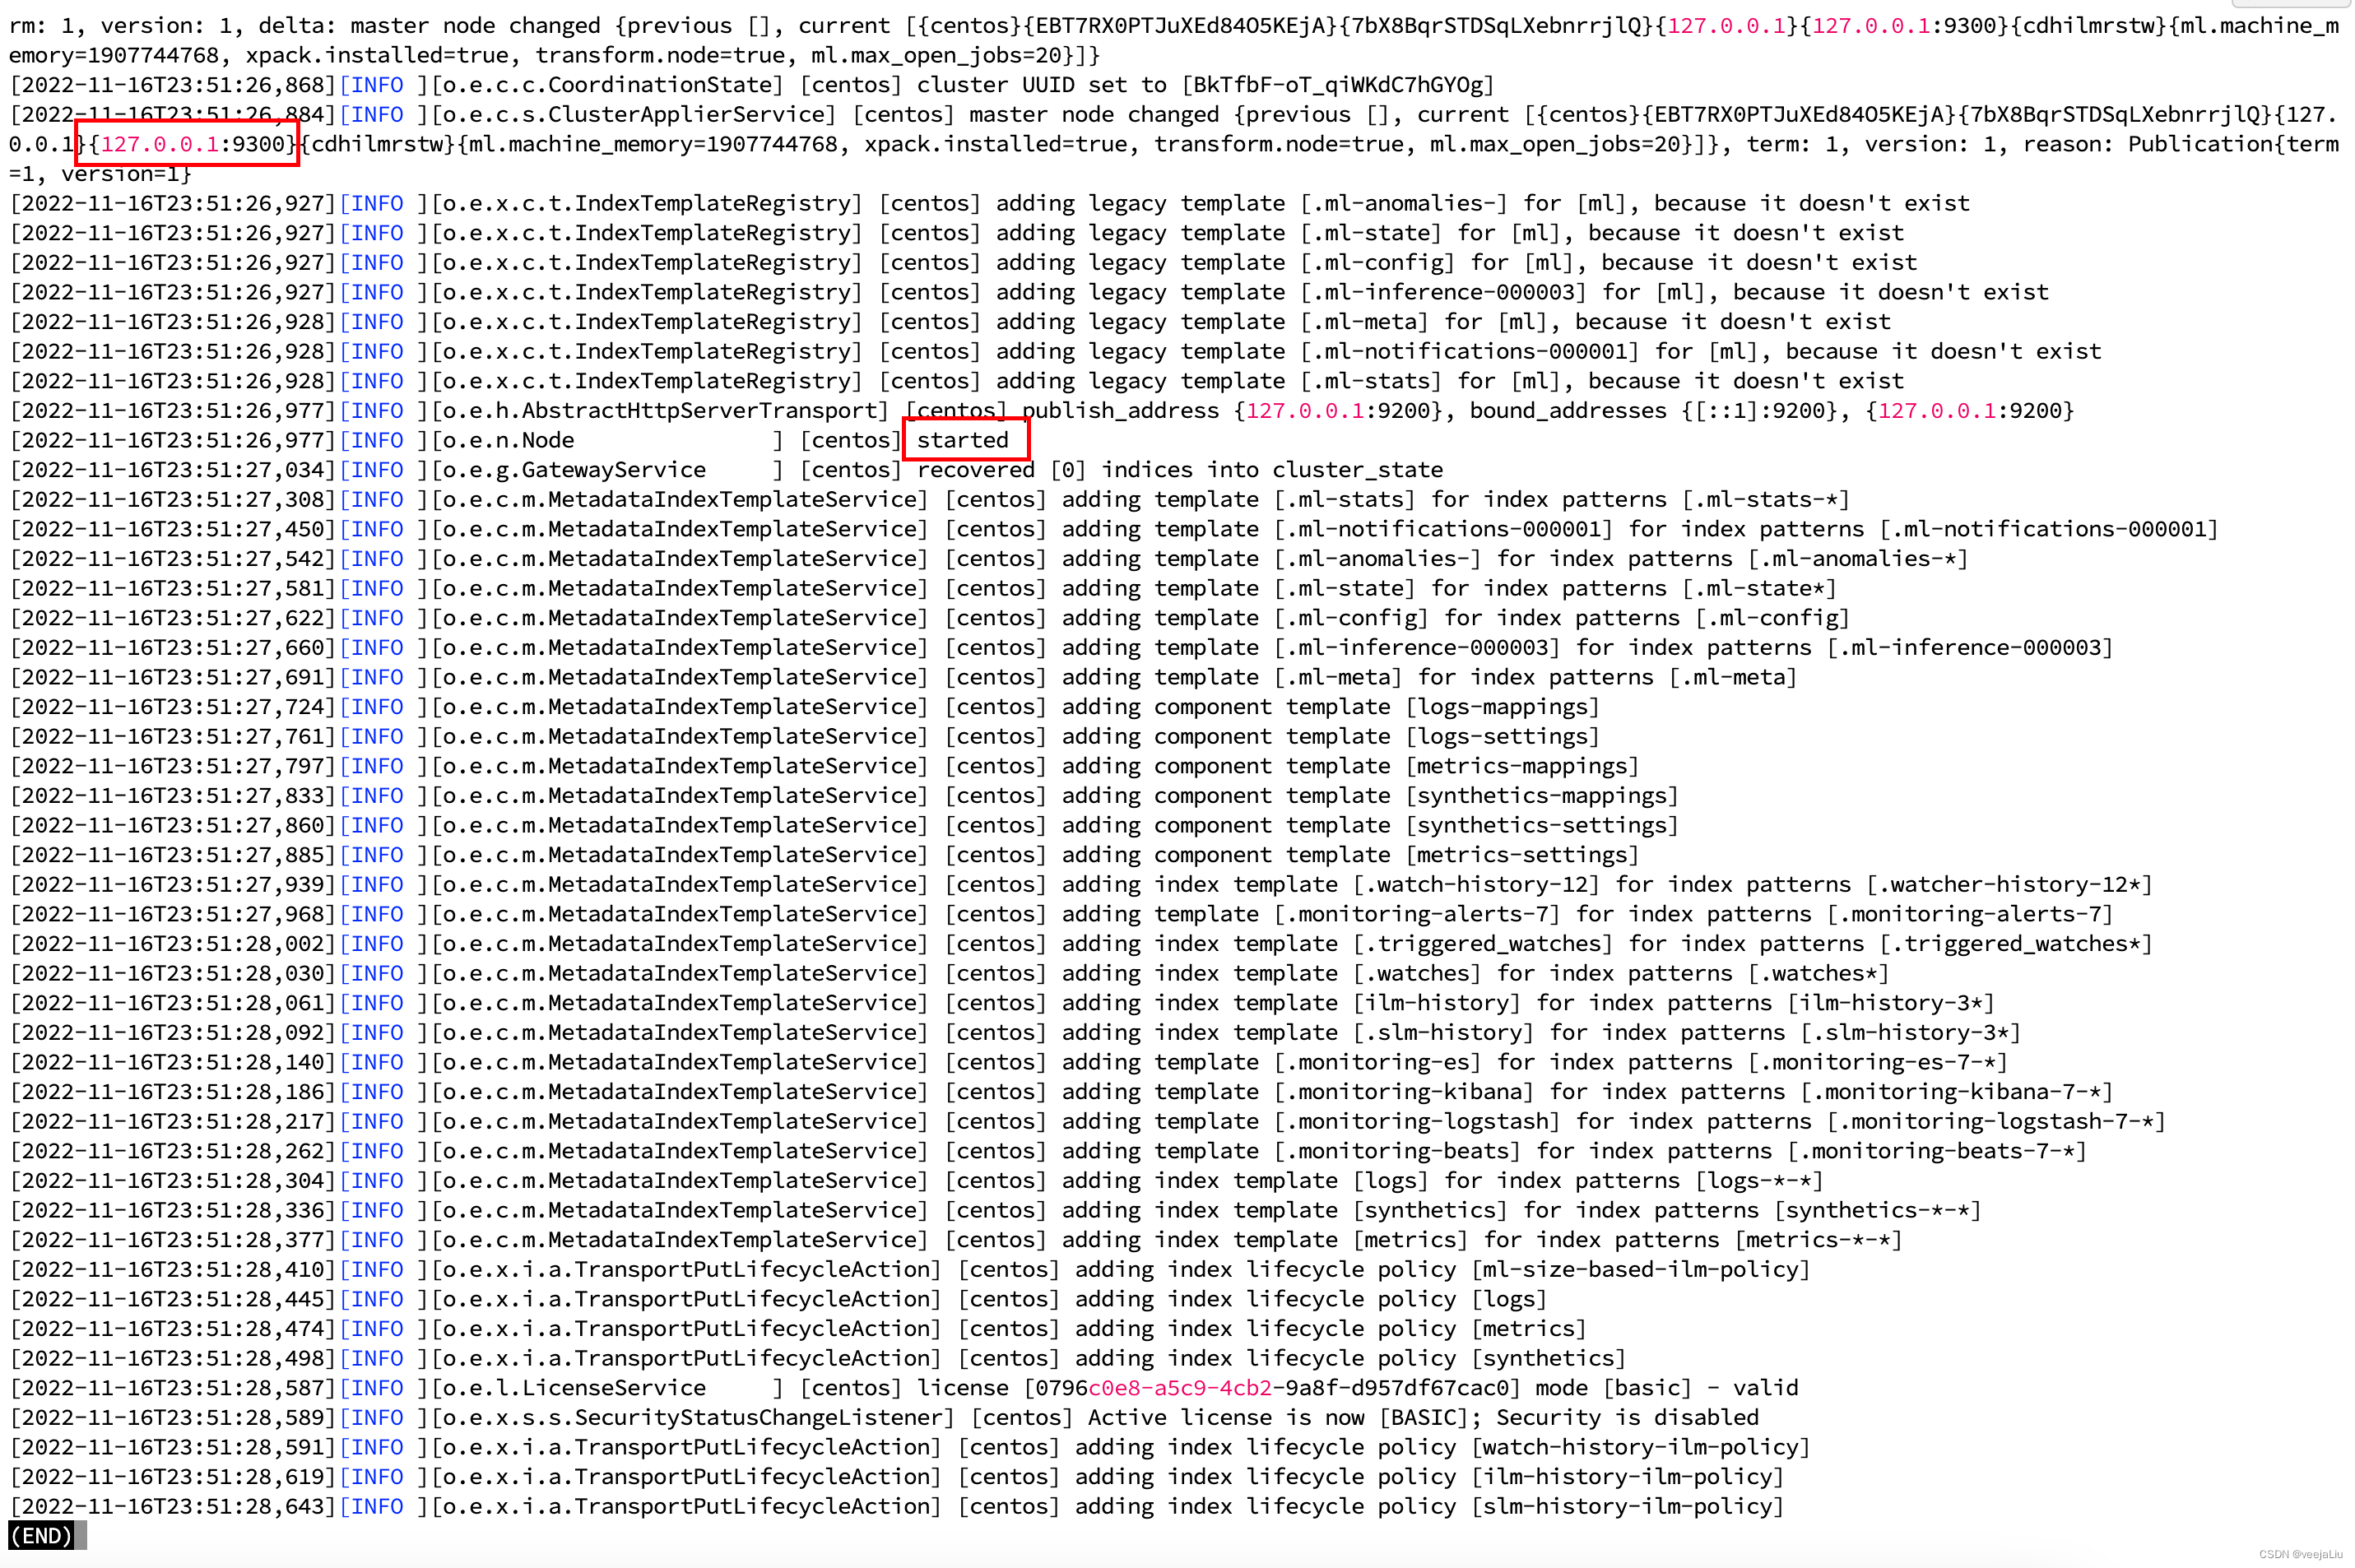Viewport: 2355px width, 1568px height.
Task: Click index patterns [.monitoring-beats-7-*]
Action: tap(1937, 1152)
